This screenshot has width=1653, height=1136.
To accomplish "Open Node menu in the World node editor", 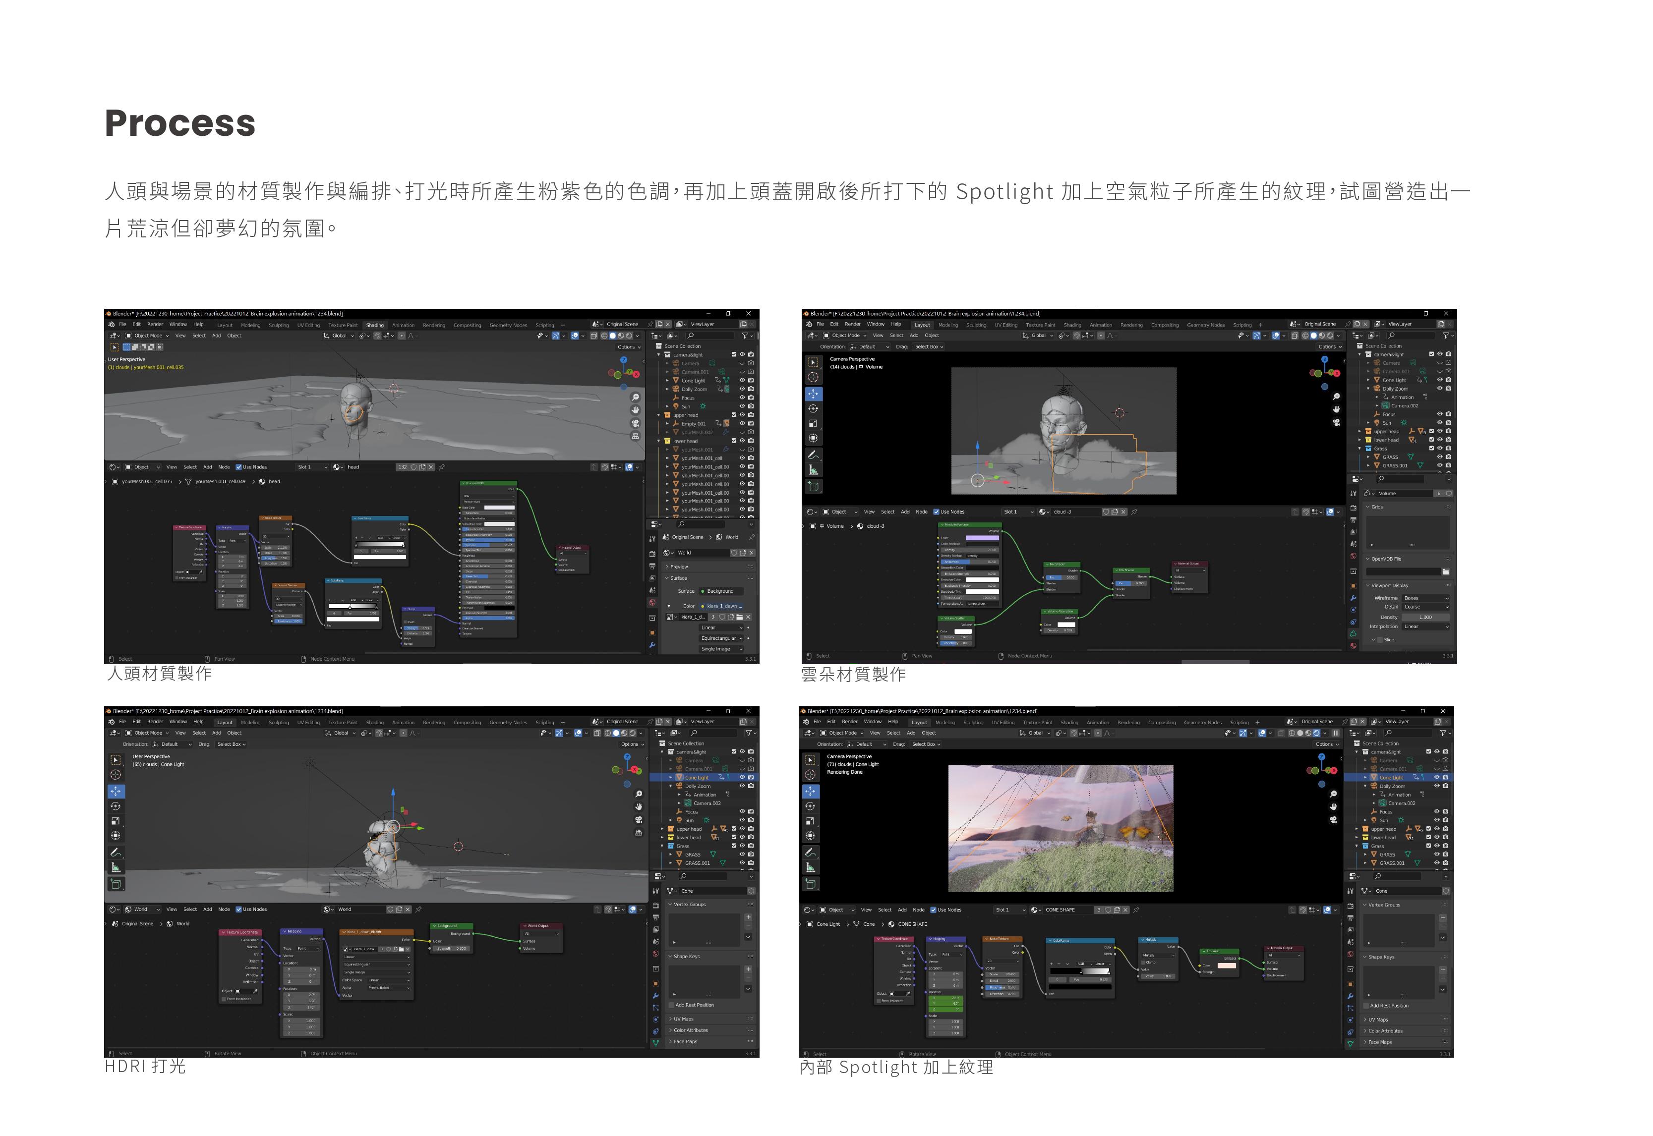I will coord(224,909).
